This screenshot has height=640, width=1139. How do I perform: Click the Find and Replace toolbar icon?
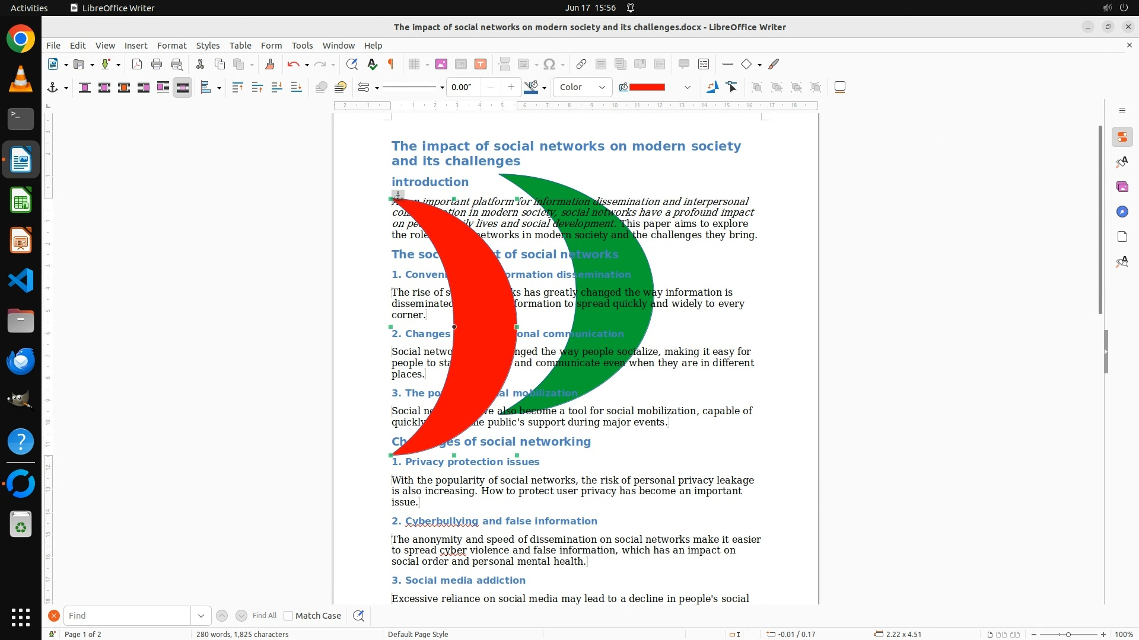[352, 64]
